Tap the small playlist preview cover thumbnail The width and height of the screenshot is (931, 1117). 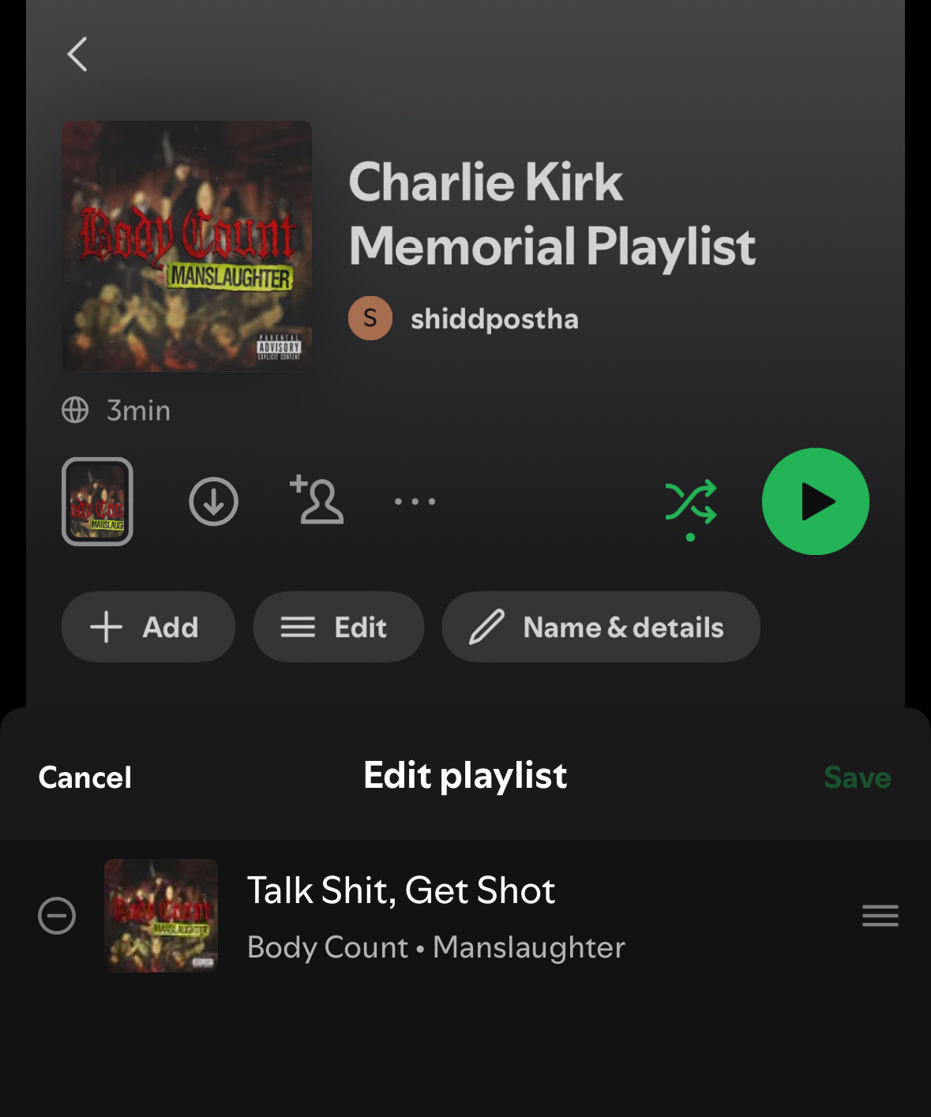click(97, 501)
